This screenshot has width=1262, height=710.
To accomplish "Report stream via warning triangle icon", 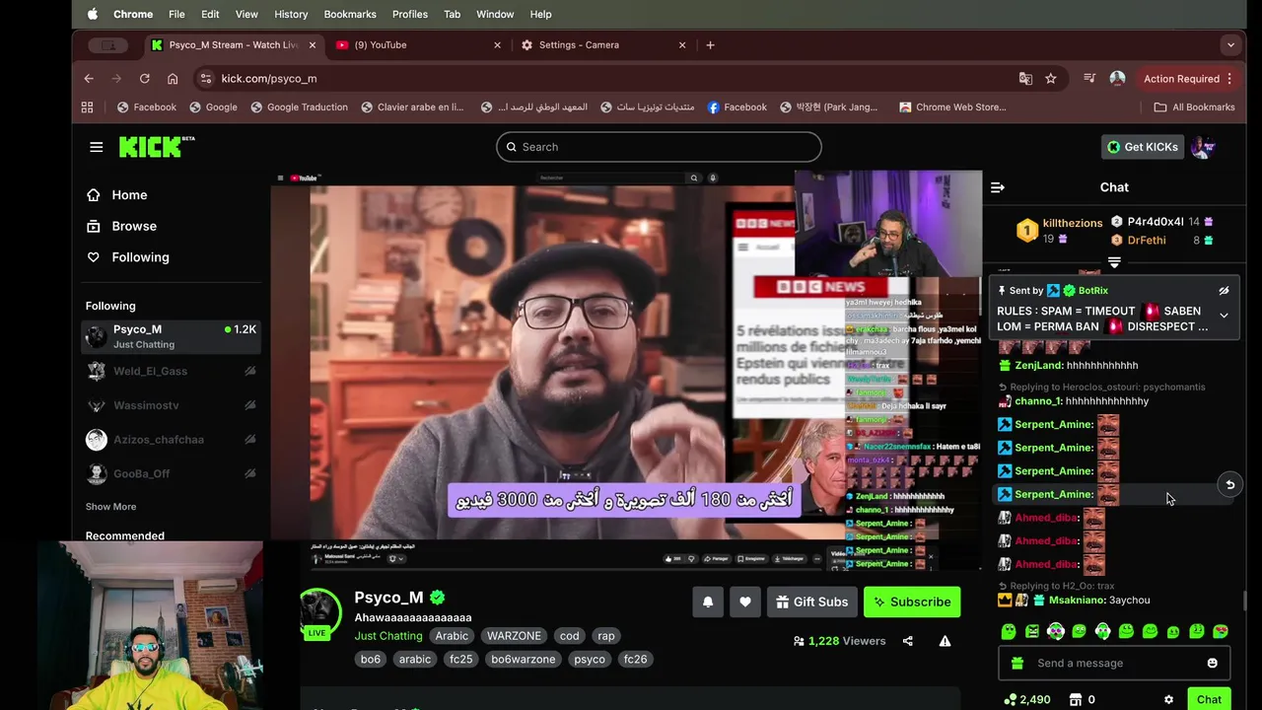I will (x=945, y=641).
